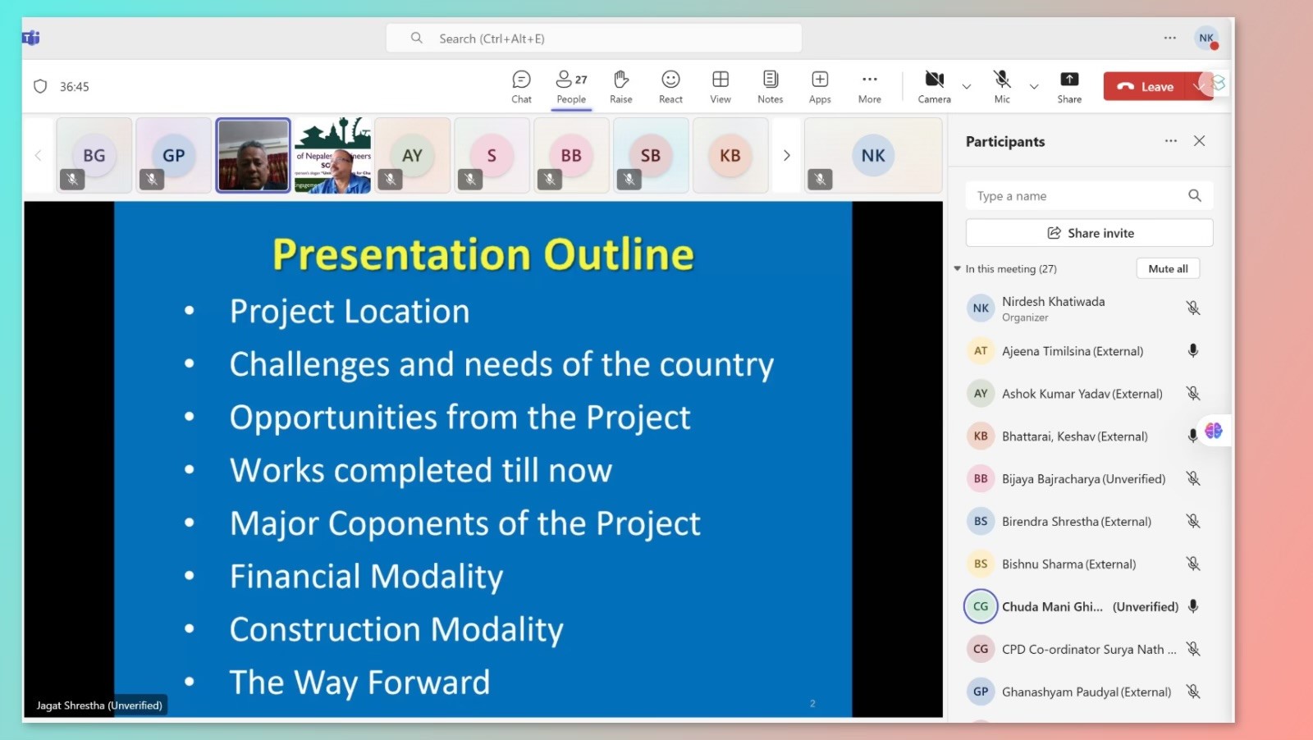
Task: Click the purple brain assistant icon
Action: click(x=1214, y=430)
